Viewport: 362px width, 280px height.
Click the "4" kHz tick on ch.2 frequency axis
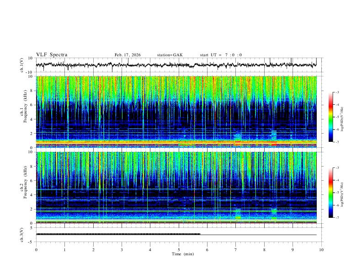[32, 195]
